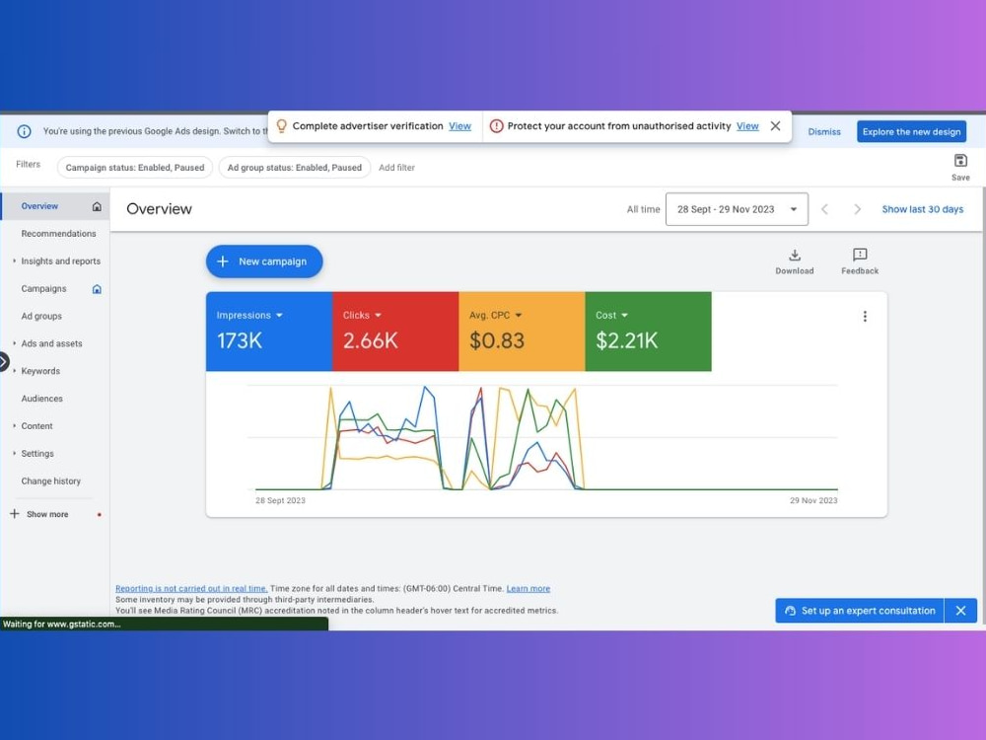This screenshot has height=740, width=986.
Task: Click the Learn more link in footer
Action: click(x=528, y=589)
